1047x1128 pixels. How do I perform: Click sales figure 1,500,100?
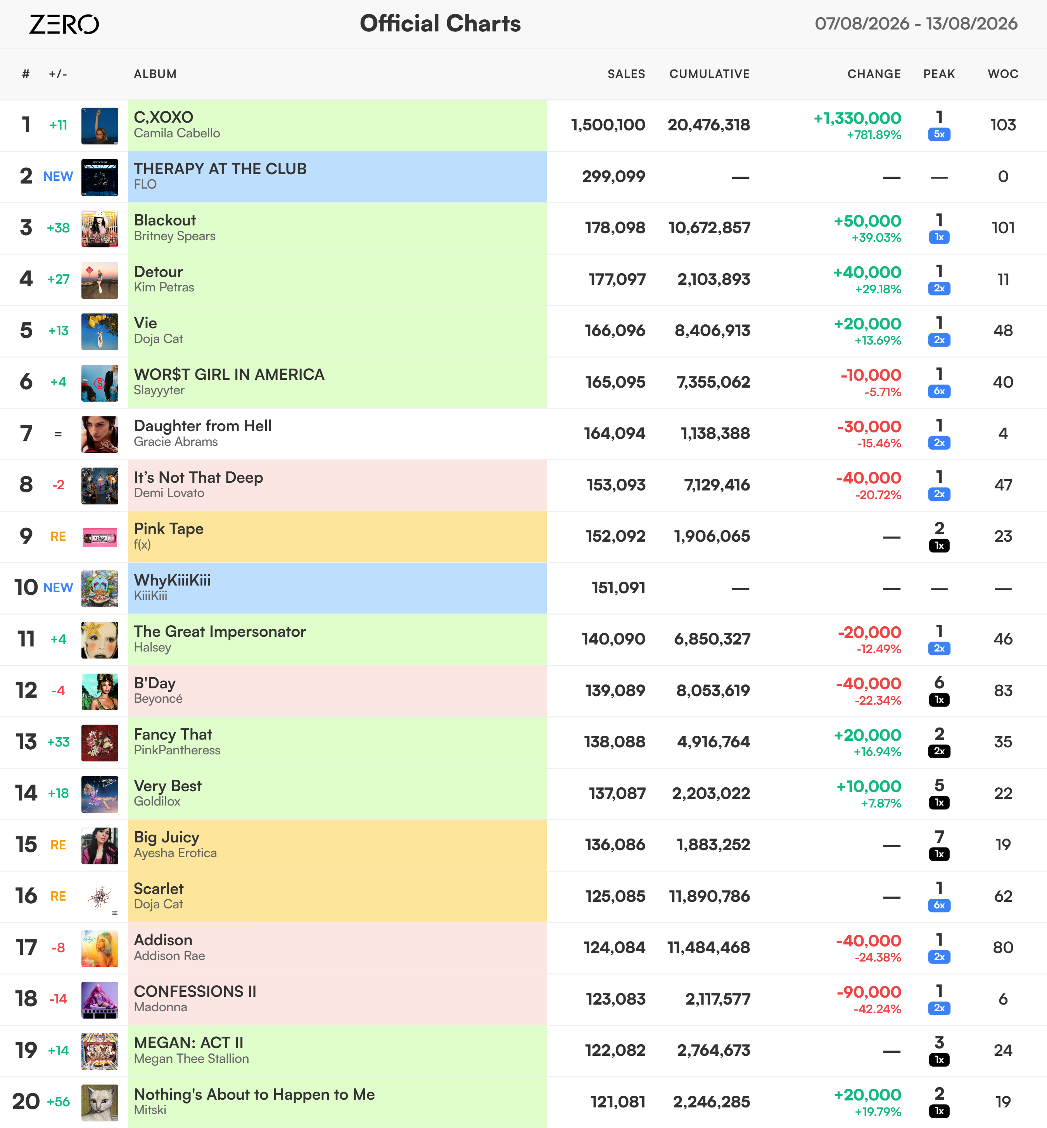pos(607,125)
